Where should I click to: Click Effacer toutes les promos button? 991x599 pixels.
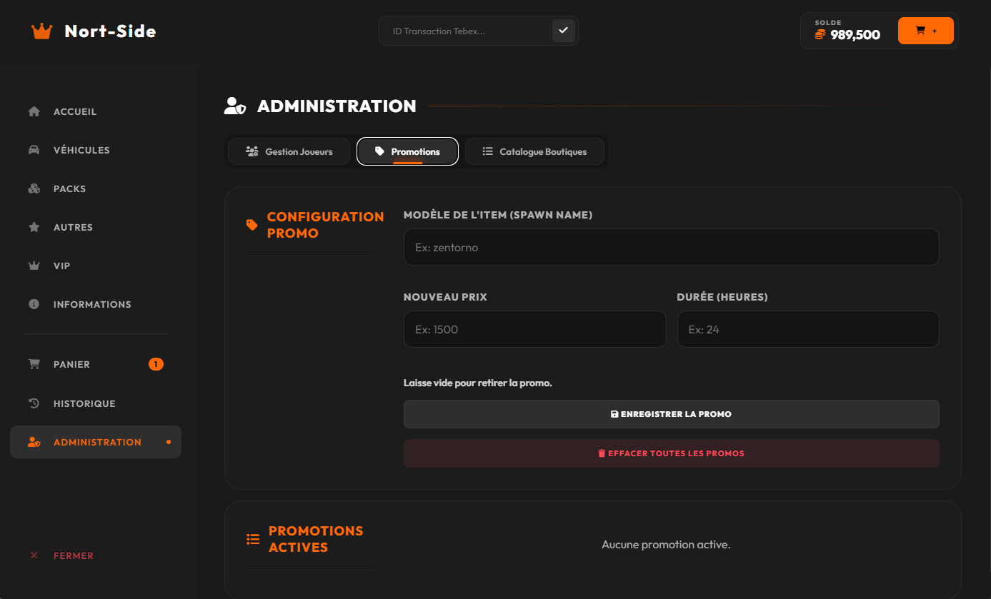(671, 453)
